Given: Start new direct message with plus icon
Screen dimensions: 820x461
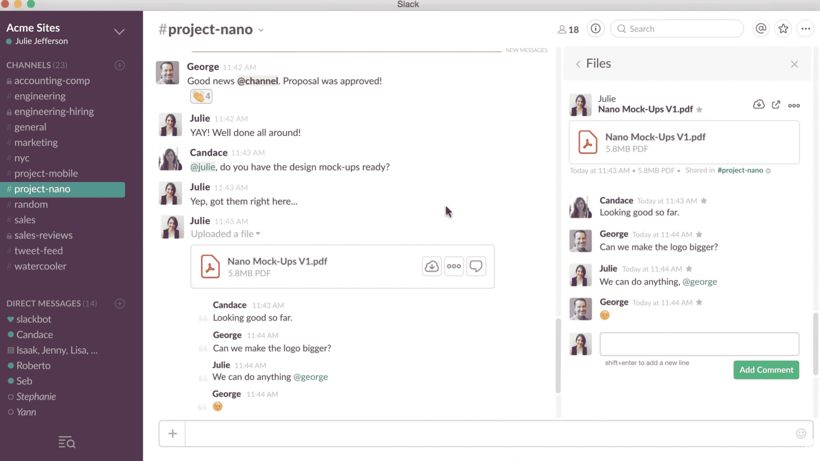Looking at the screenshot, I should (x=119, y=304).
